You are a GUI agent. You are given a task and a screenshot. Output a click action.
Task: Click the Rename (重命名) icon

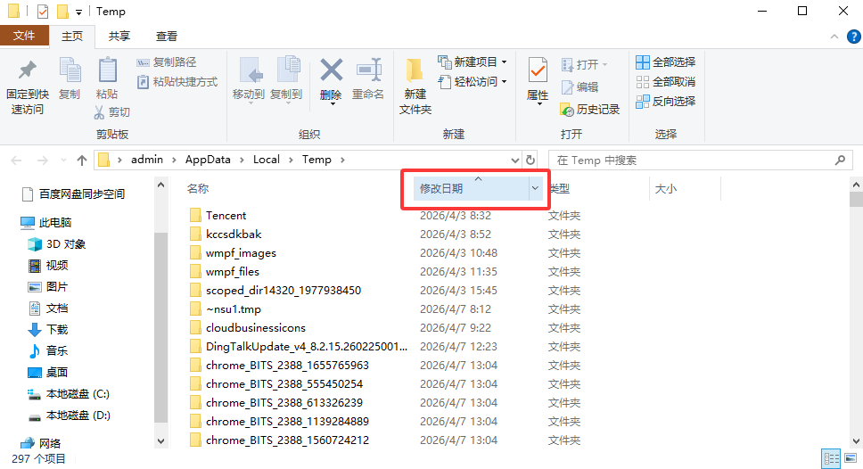(x=369, y=70)
